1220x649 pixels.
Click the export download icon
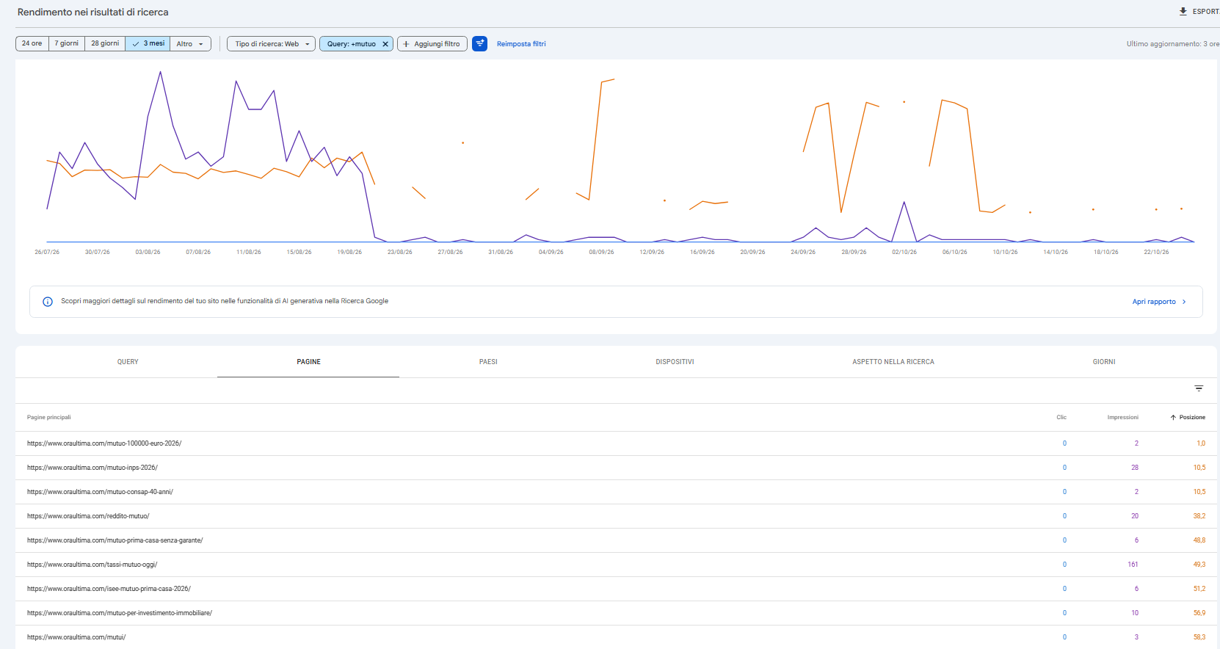click(1183, 12)
